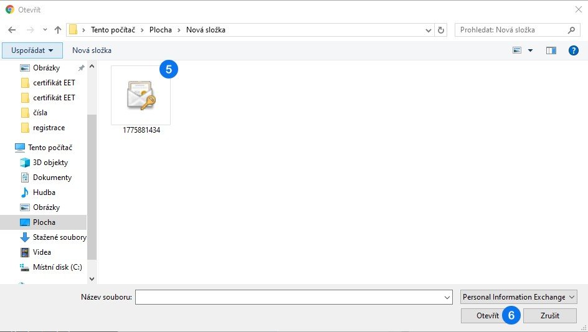588x332 pixels.
Task: Click the folder icon in the address bar
Action: pyautogui.click(x=73, y=30)
